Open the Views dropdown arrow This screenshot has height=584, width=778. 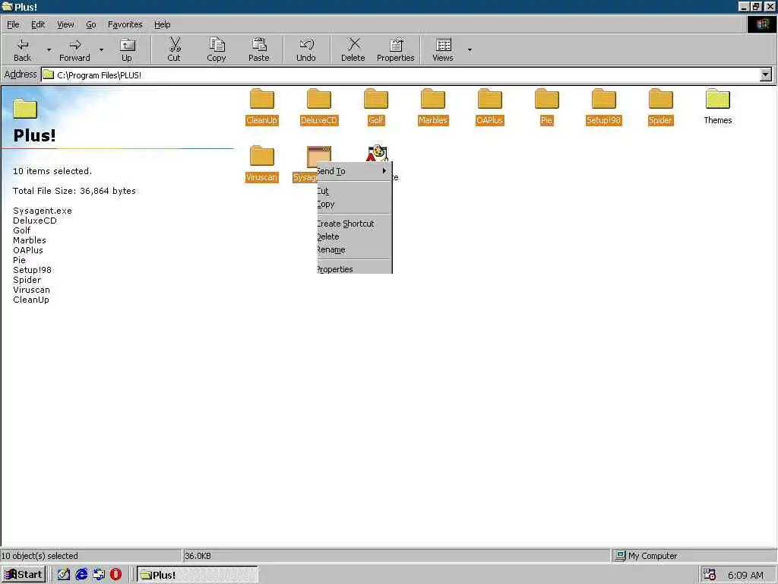click(470, 49)
